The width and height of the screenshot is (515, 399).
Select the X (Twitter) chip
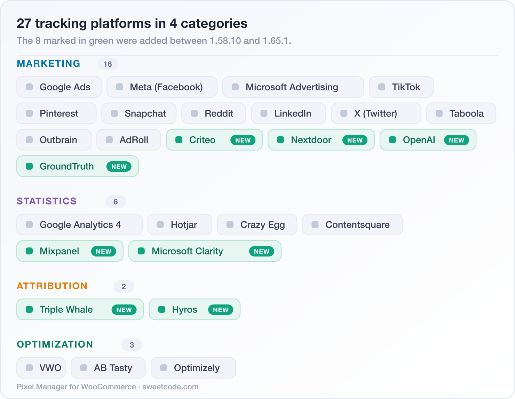click(376, 113)
